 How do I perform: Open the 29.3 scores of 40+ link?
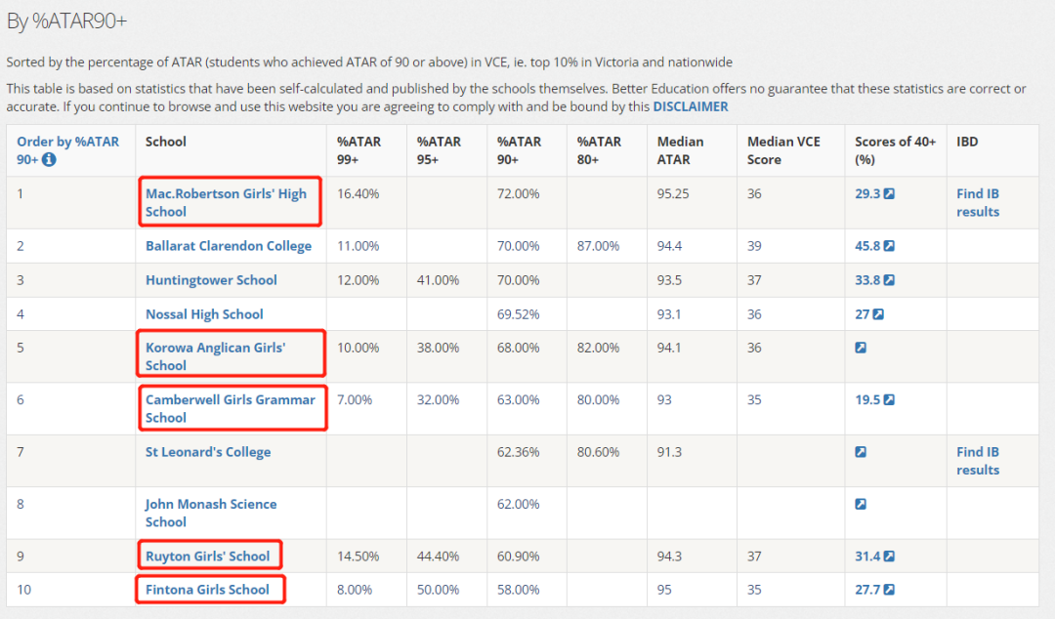tap(867, 193)
